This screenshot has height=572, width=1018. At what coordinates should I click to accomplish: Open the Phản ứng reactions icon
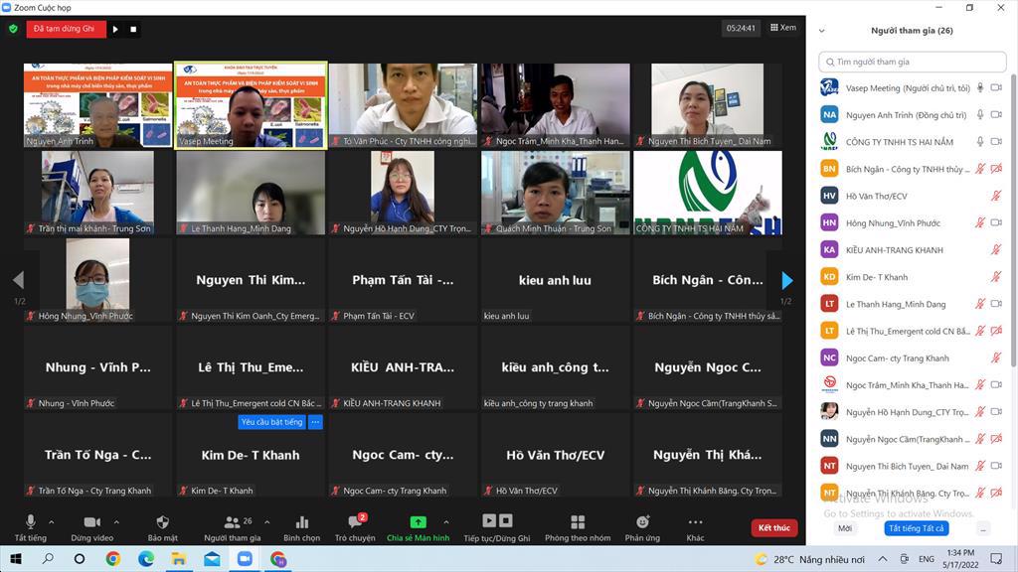642,522
